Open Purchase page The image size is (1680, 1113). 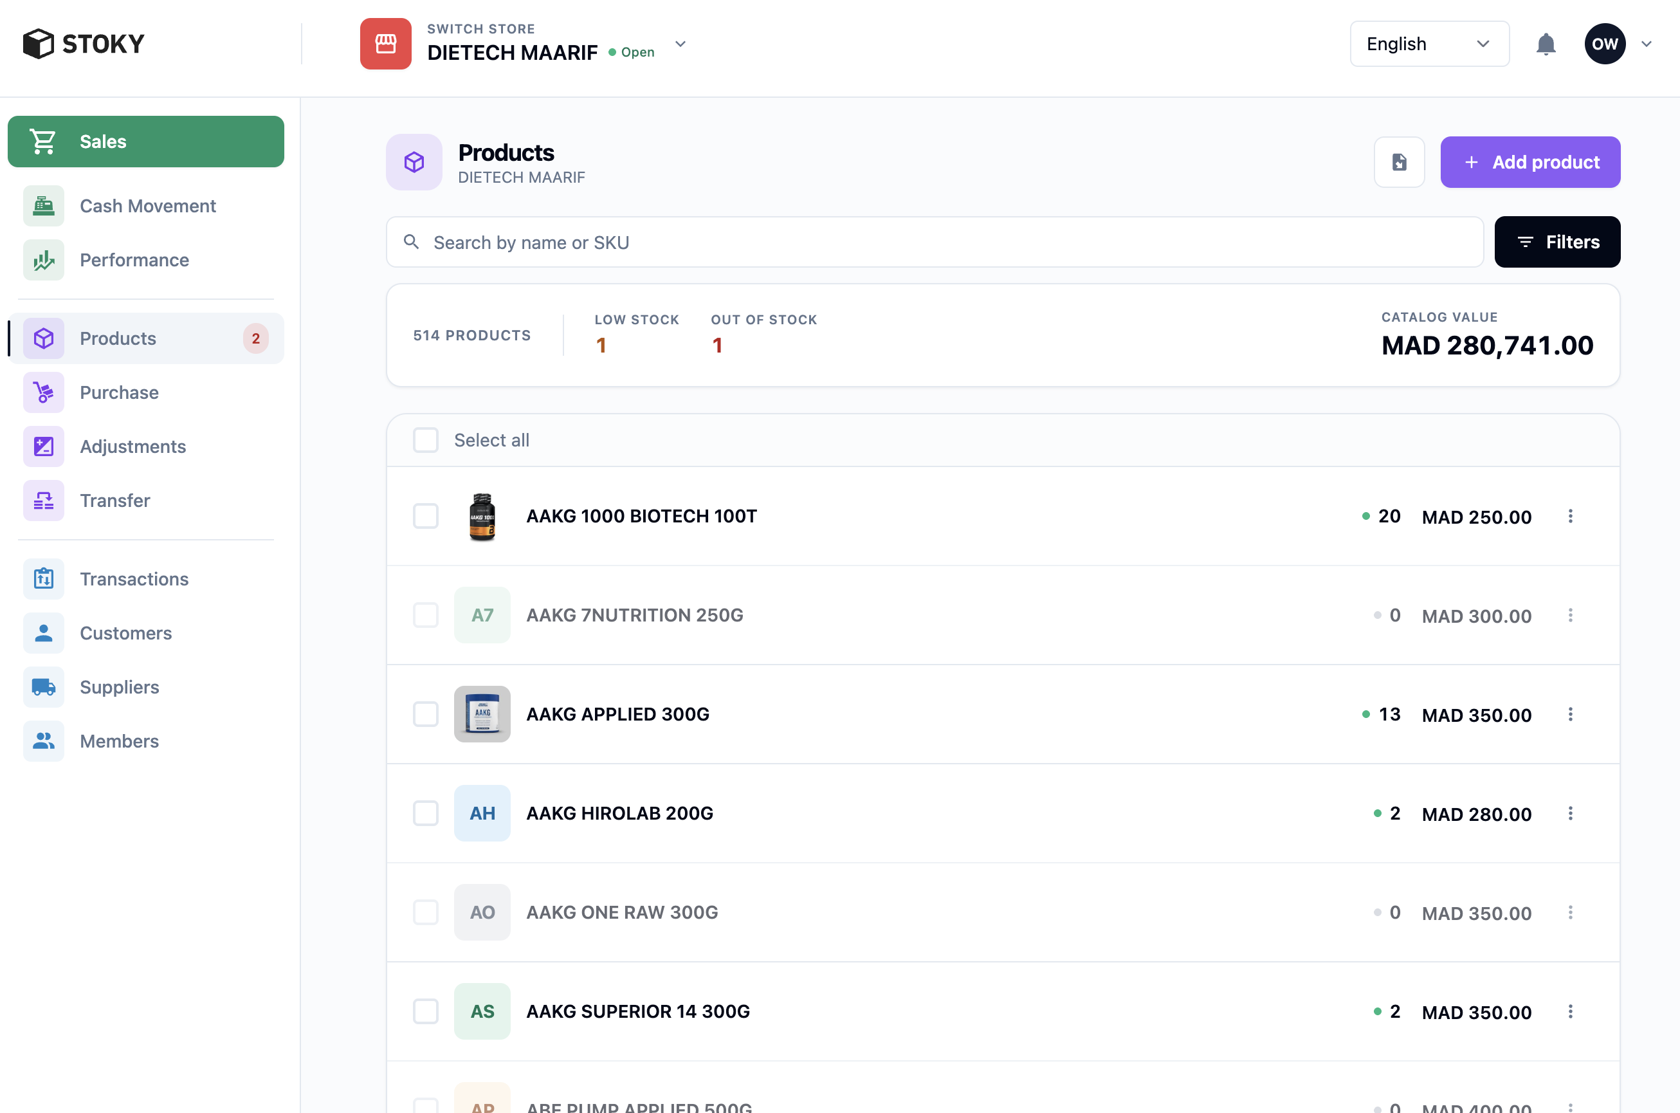pos(146,392)
